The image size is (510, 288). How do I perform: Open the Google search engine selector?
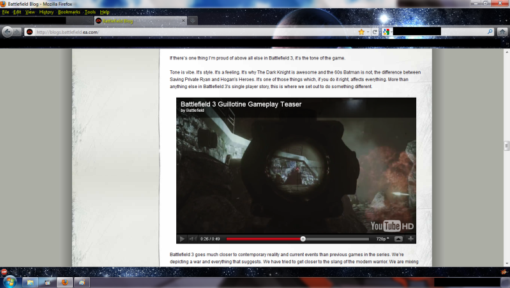click(387, 32)
